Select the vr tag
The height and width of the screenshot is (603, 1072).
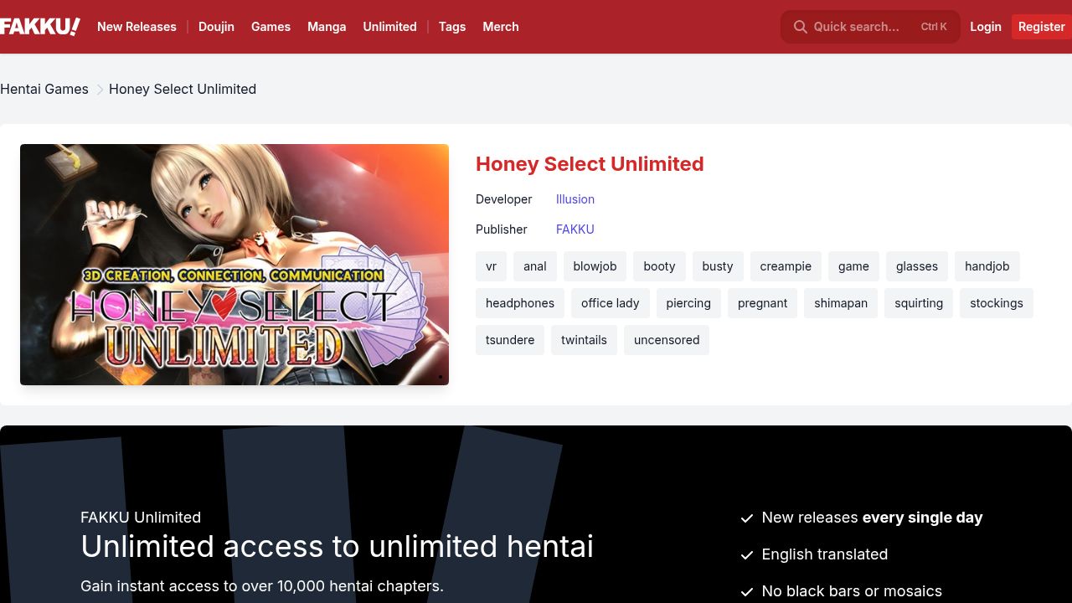point(491,266)
